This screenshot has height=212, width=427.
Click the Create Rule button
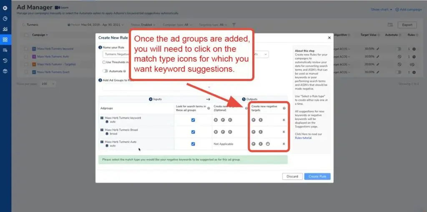pos(317,176)
